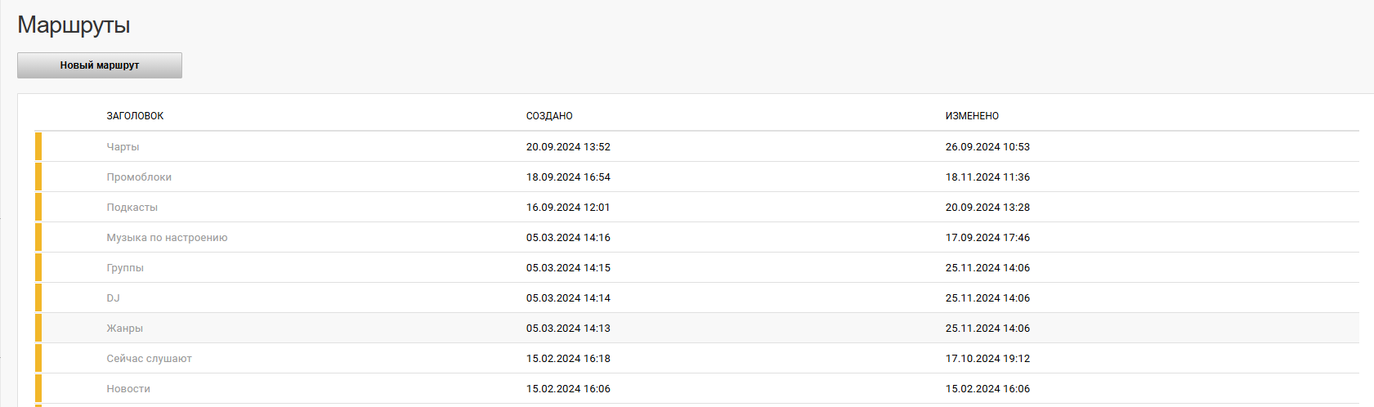The width and height of the screenshot is (1374, 407).
Task: Open the Сейчас слушают route
Action: click(x=149, y=359)
